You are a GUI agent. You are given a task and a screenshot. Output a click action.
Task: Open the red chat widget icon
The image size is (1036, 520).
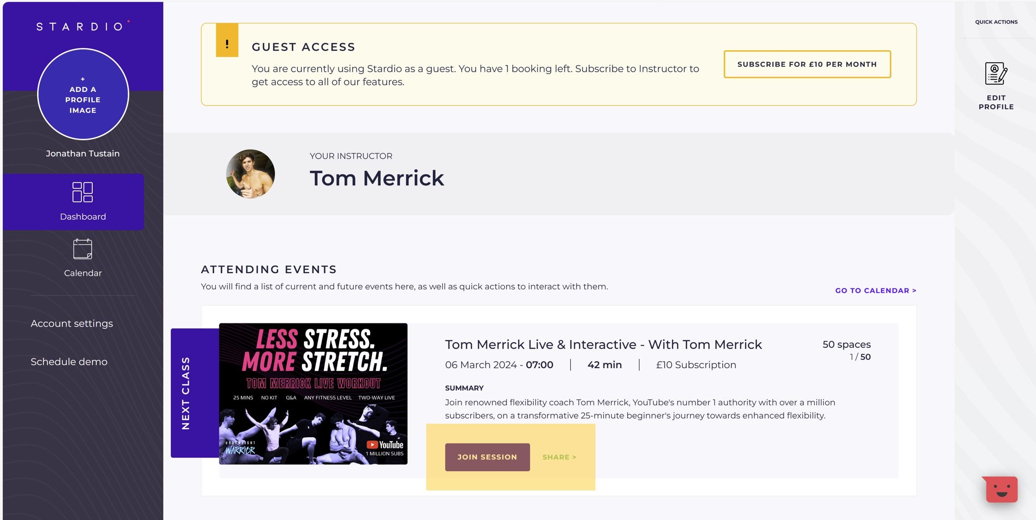(1001, 489)
